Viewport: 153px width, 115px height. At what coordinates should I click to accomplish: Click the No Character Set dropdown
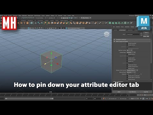(113, 99)
